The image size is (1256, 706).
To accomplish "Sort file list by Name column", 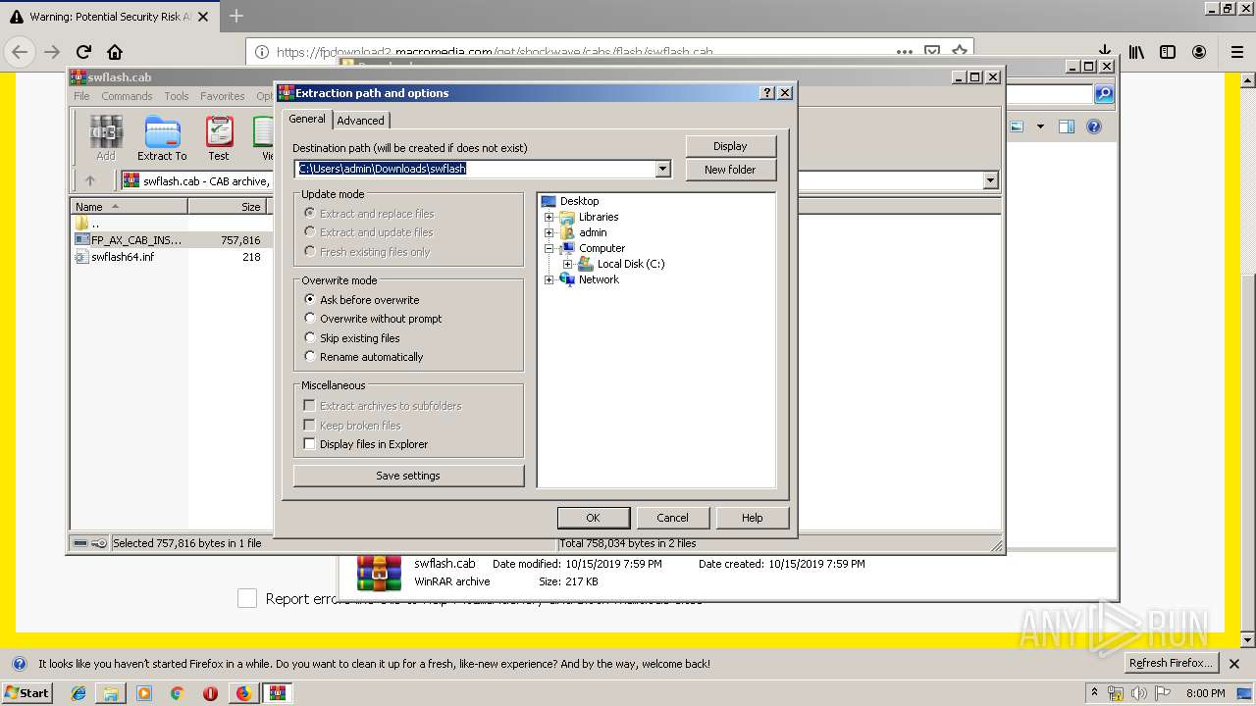I will pyautogui.click(x=129, y=207).
